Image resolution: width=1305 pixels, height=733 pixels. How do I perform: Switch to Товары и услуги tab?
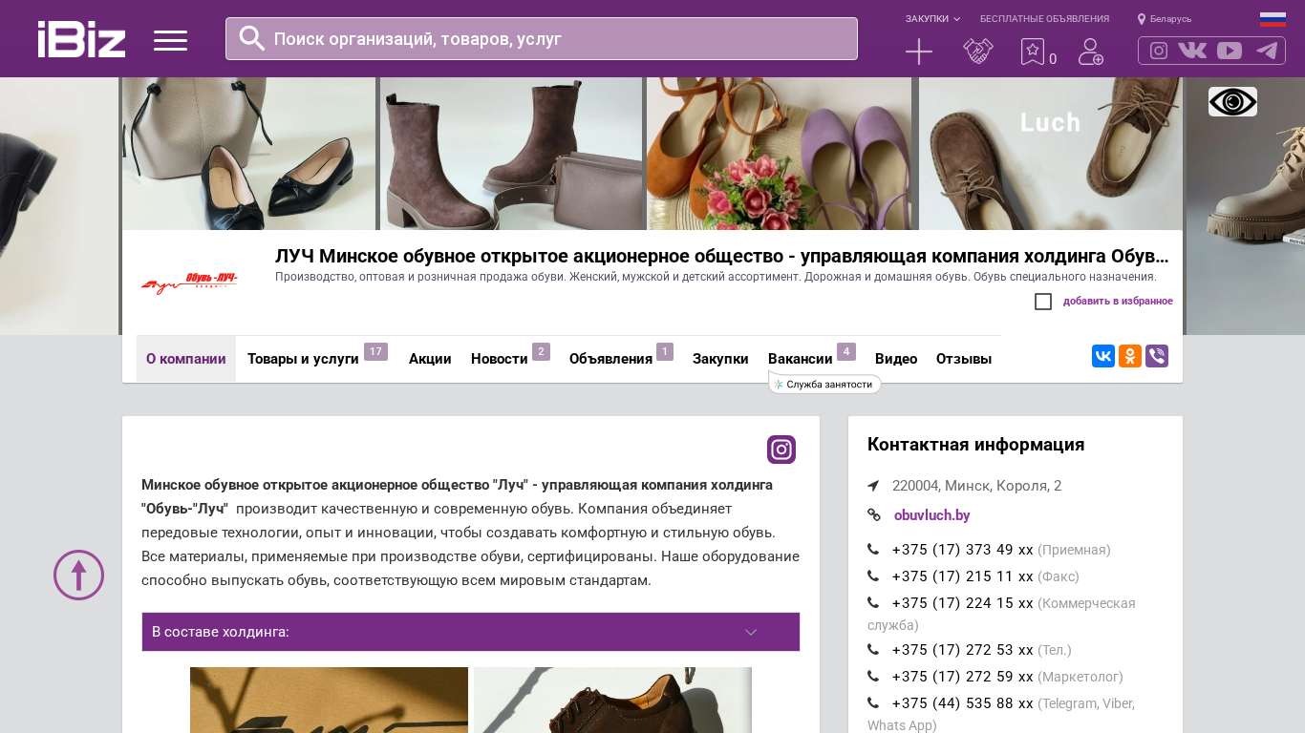(x=303, y=359)
